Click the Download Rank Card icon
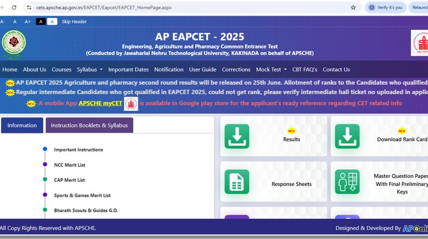 [347, 136]
